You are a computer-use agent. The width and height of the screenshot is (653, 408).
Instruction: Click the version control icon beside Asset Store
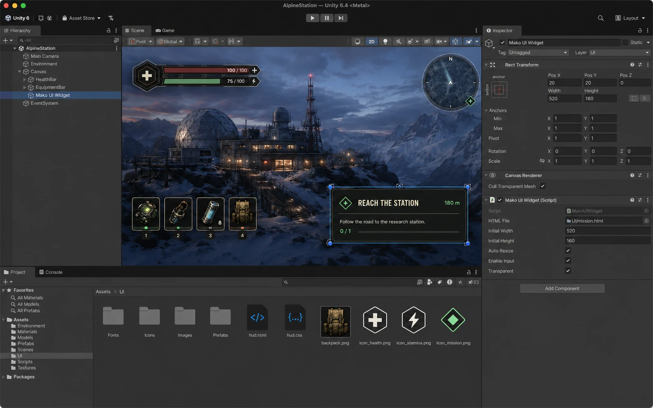[111, 18]
